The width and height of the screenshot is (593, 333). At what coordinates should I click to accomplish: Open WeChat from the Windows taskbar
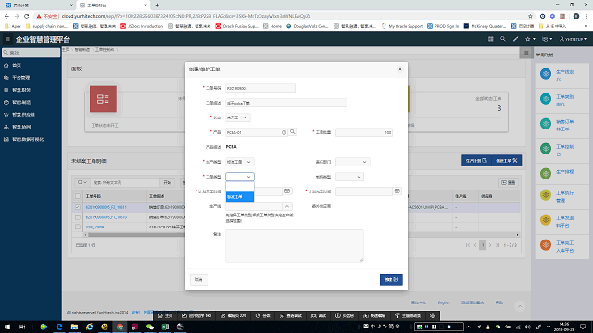click(x=150, y=327)
